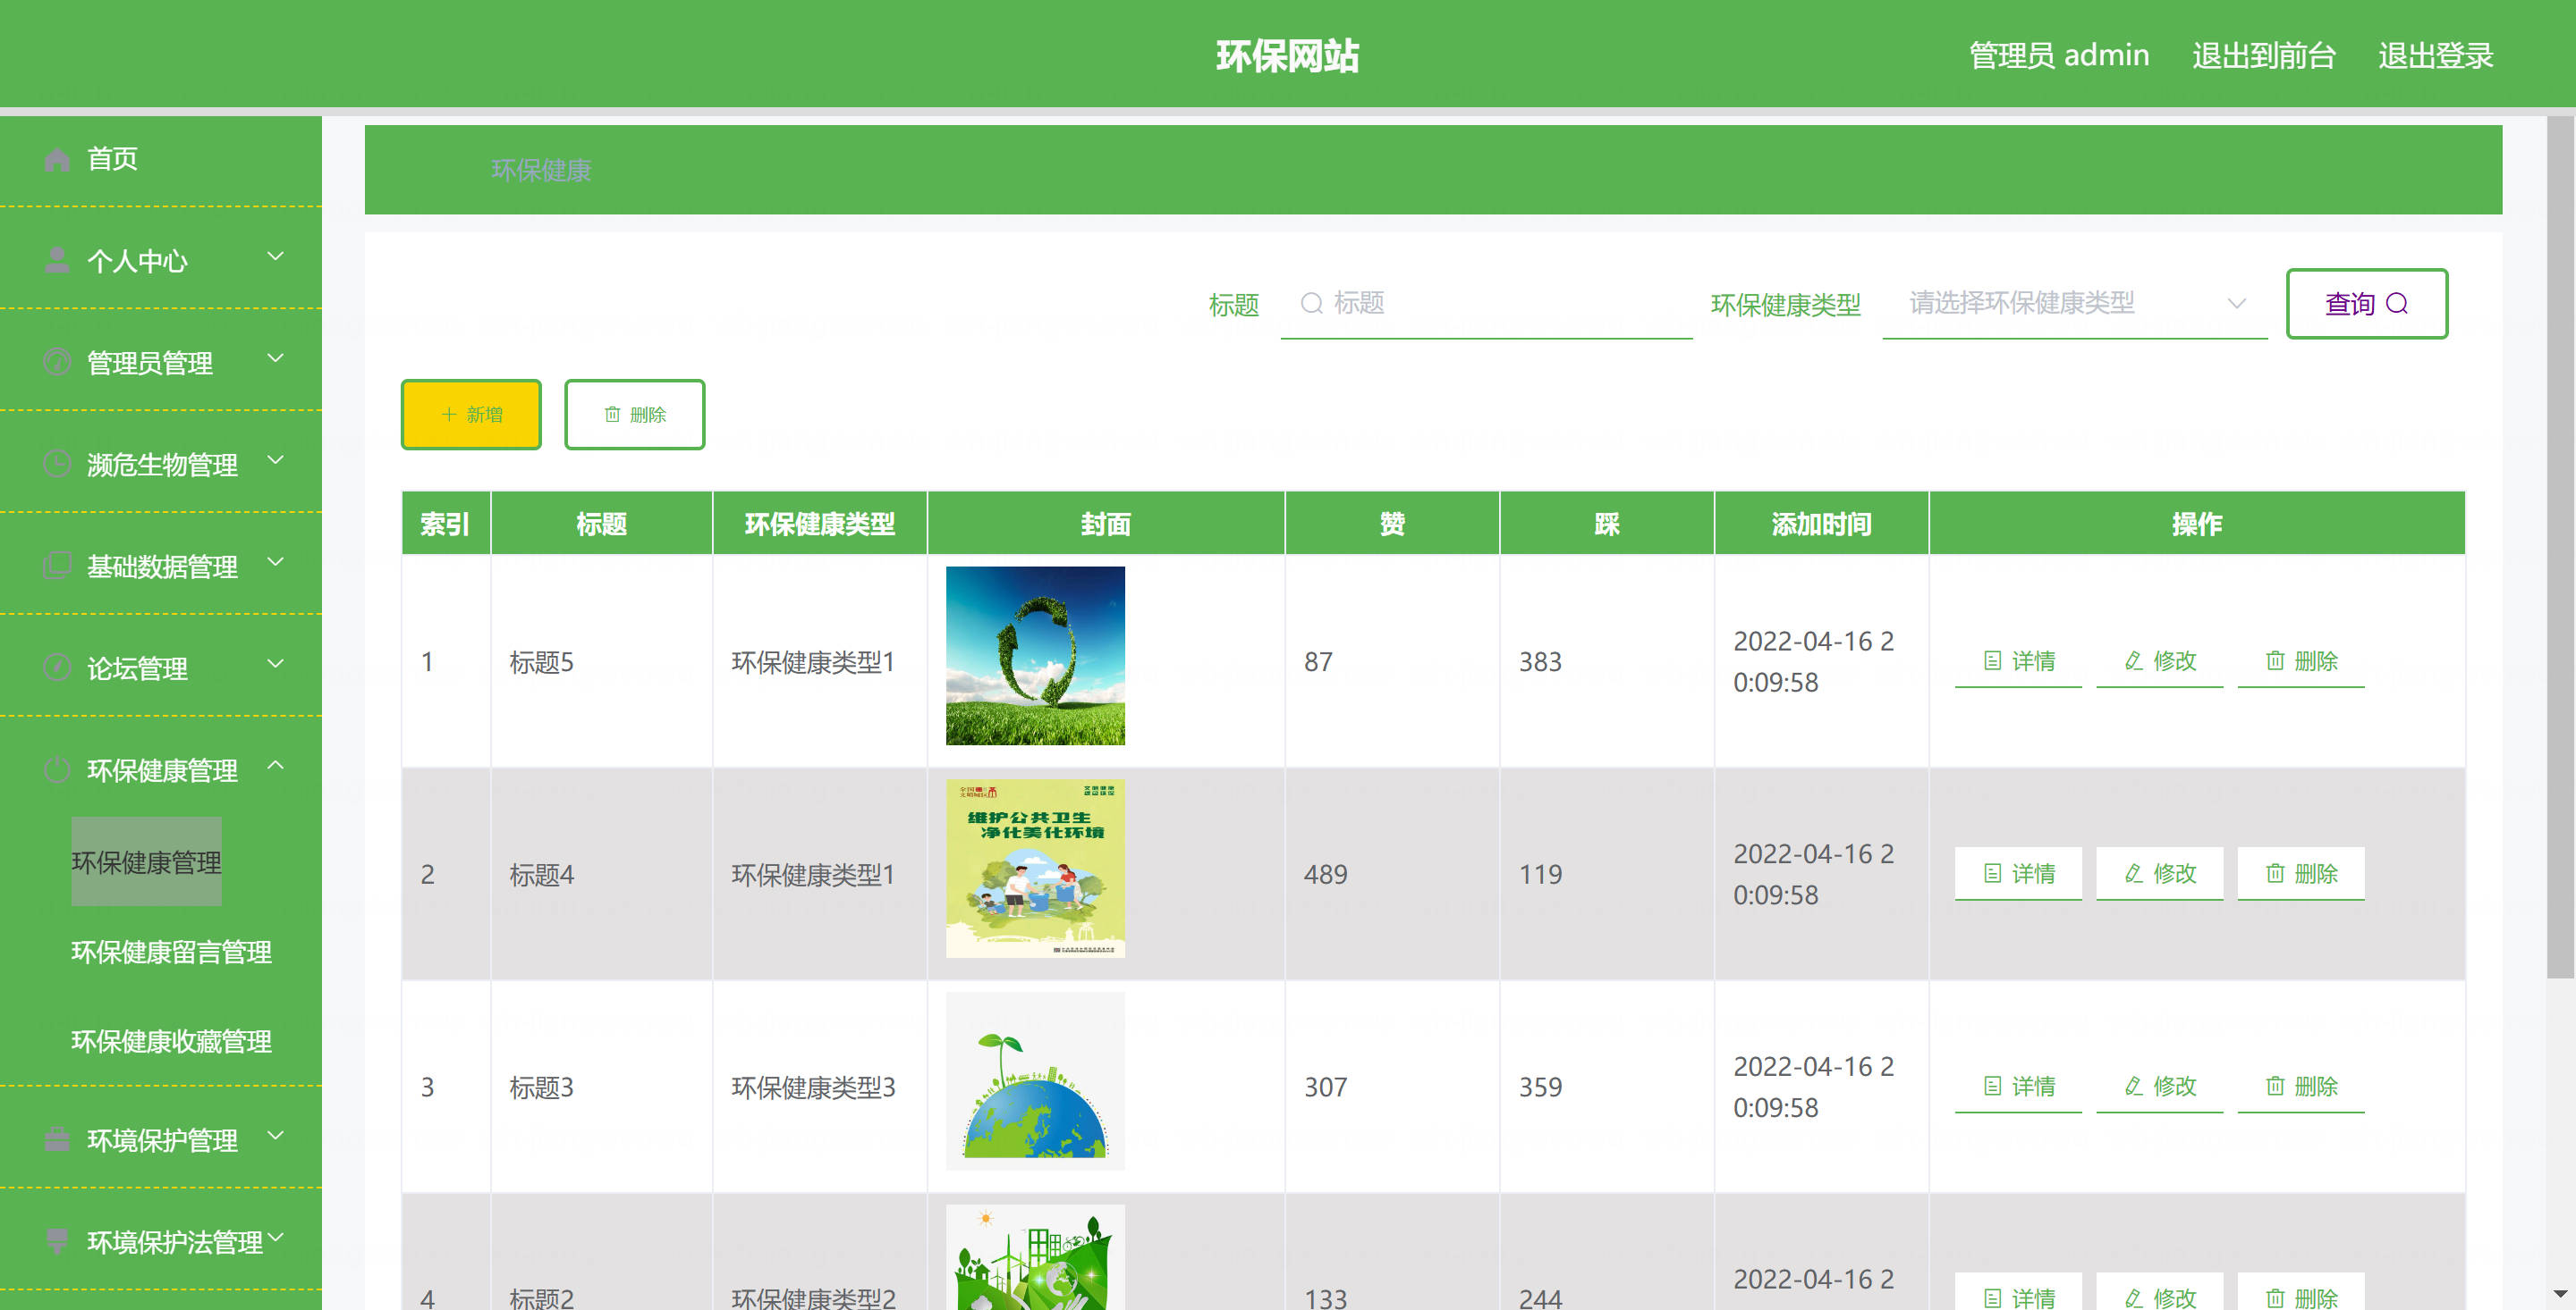
Task: Click 退出到前台 link in header
Action: pyautogui.click(x=2263, y=55)
